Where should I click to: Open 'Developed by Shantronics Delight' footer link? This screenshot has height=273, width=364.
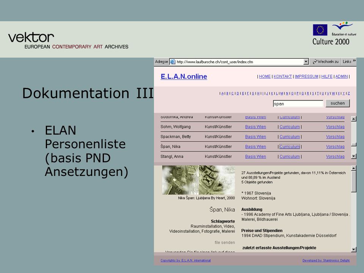(326, 260)
